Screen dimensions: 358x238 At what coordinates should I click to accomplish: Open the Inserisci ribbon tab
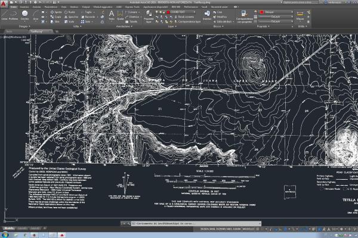tap(25, 7)
